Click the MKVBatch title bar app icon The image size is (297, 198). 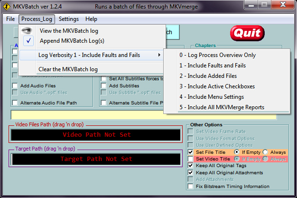7,7
